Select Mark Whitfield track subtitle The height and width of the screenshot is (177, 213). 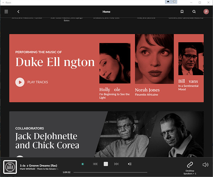tap(39, 169)
